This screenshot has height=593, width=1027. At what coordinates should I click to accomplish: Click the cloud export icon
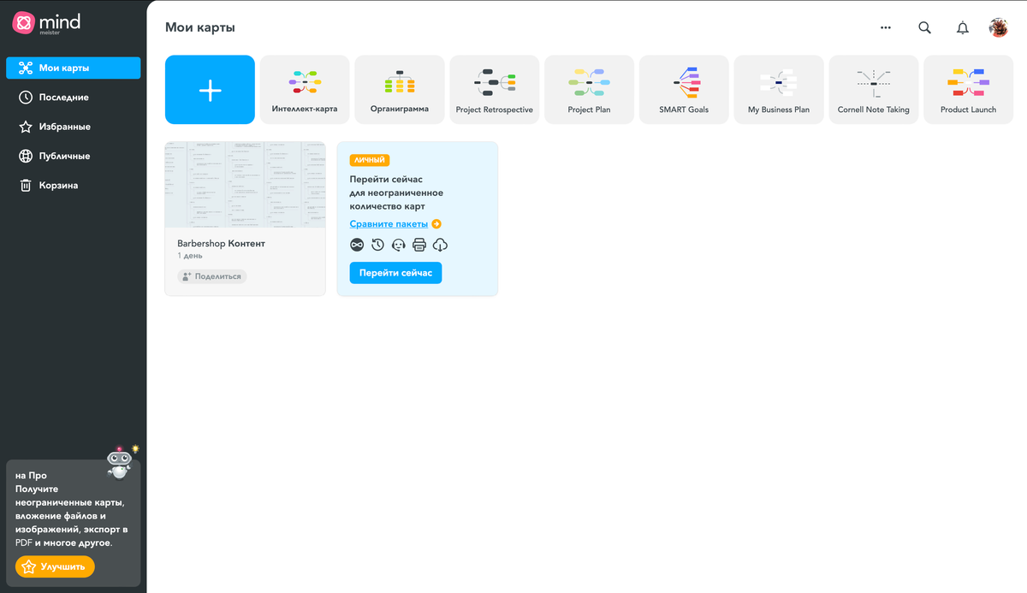[x=439, y=244]
